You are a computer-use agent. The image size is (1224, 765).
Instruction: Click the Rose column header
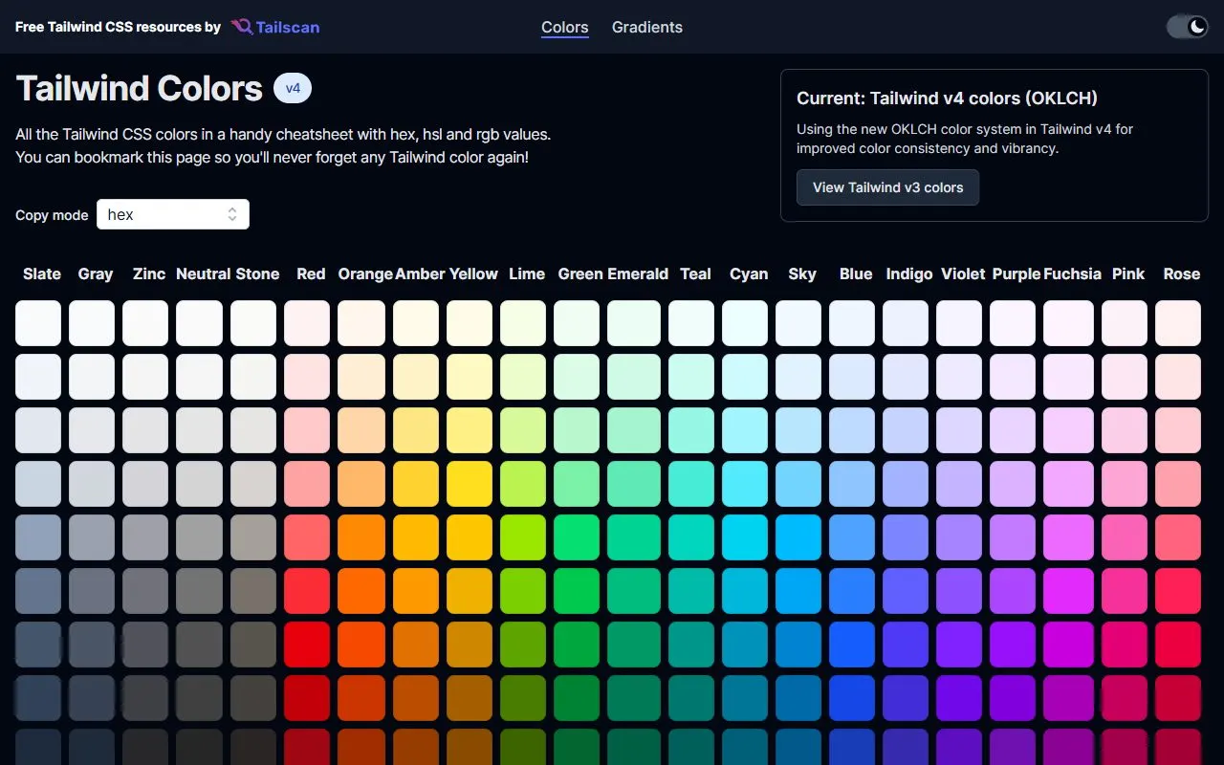1182,273
